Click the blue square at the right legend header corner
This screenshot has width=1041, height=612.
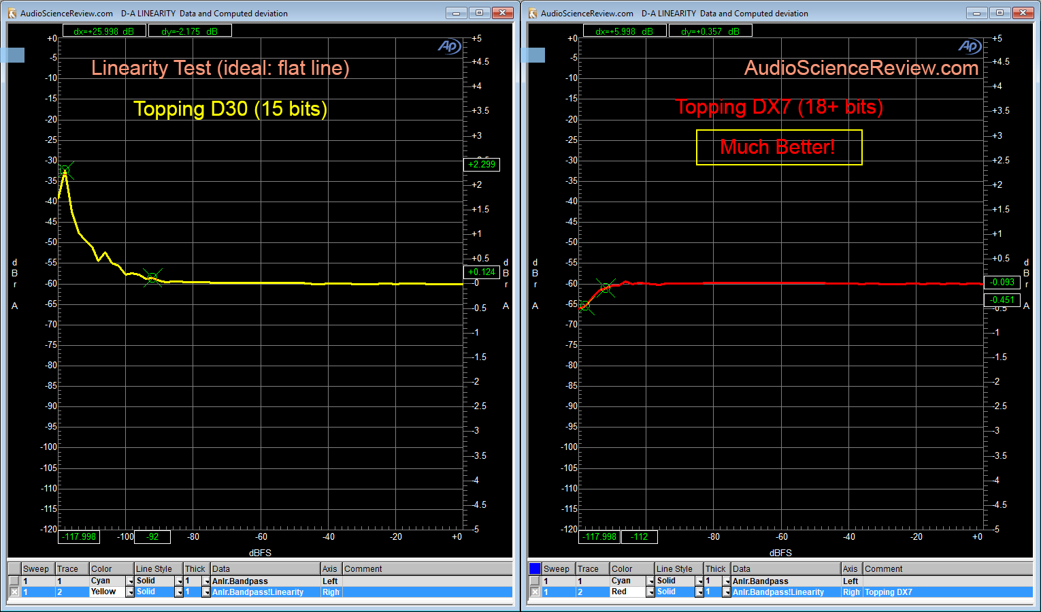(535, 568)
